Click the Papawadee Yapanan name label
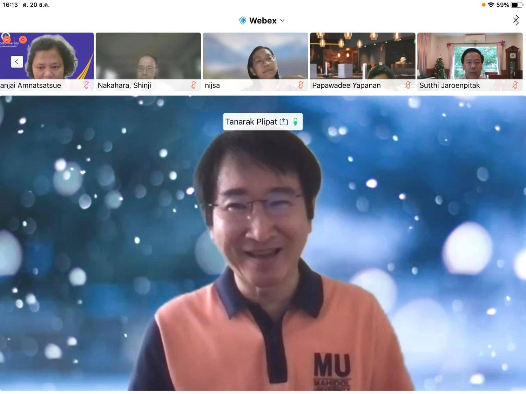 point(346,85)
